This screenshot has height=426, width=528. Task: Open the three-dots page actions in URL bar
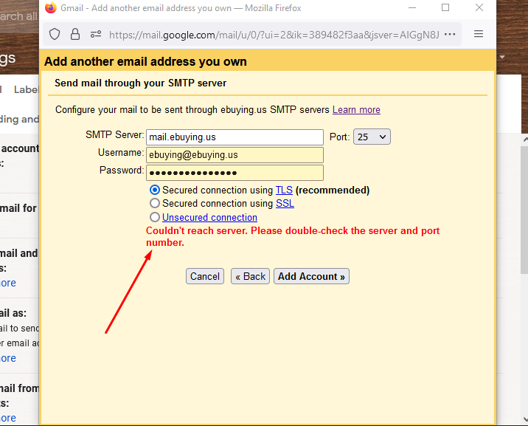450,35
